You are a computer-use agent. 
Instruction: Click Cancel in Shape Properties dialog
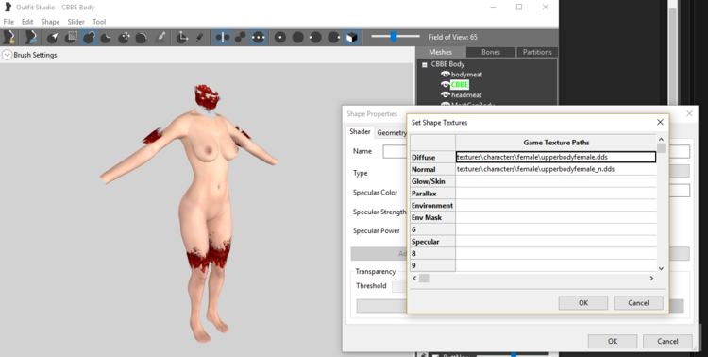click(667, 341)
